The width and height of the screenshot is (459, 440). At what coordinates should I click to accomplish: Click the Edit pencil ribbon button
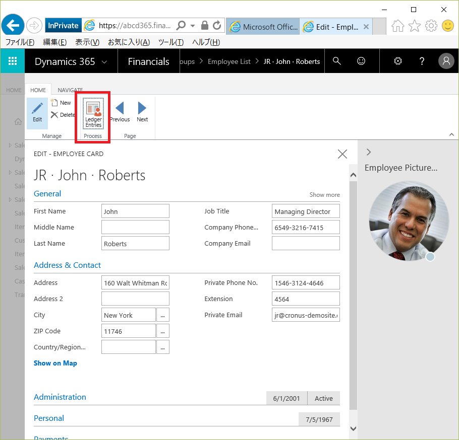[x=37, y=113]
